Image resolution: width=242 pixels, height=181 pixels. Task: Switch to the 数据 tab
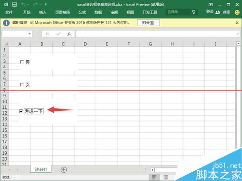98,12
